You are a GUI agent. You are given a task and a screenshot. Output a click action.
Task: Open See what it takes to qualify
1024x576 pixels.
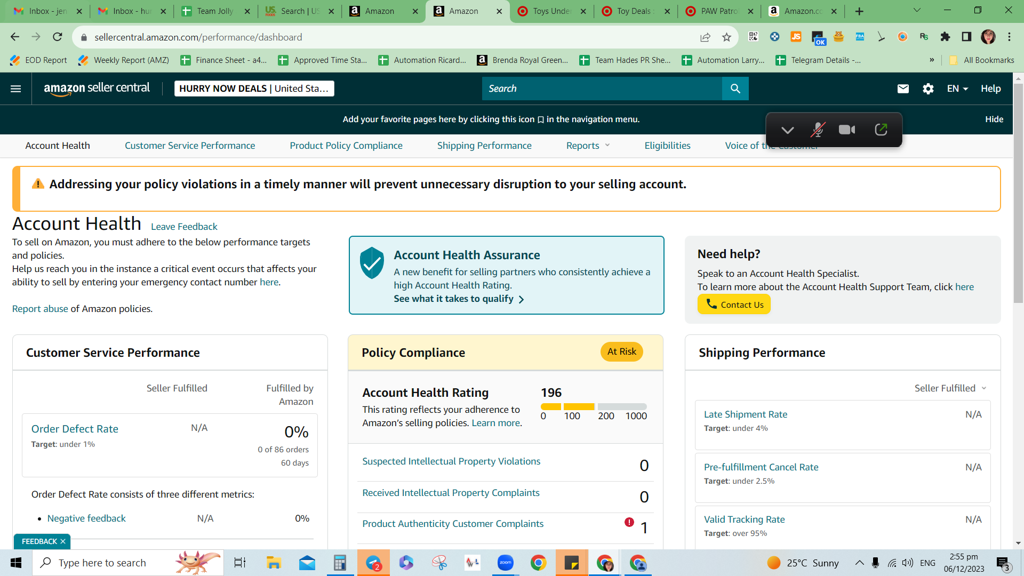click(459, 299)
